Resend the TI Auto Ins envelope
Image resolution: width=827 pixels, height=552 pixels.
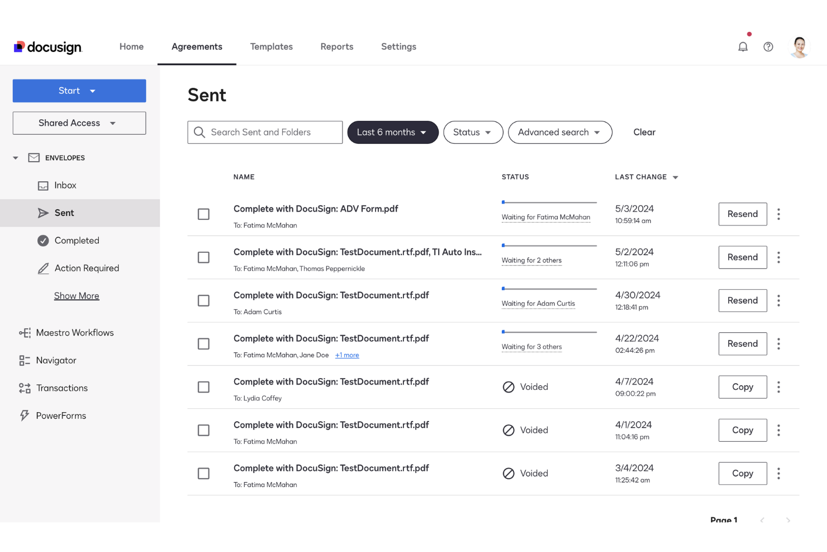point(743,257)
